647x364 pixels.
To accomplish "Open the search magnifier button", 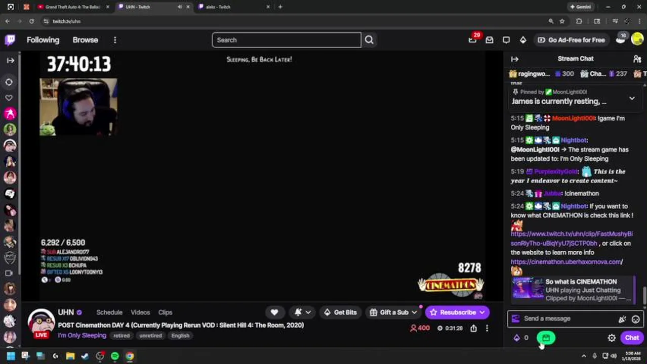I will point(369,40).
